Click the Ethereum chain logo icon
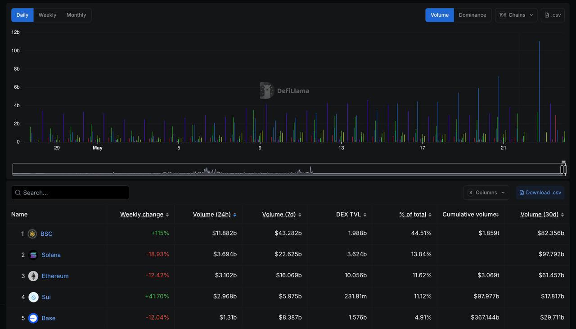The width and height of the screenshot is (576, 329). click(33, 276)
